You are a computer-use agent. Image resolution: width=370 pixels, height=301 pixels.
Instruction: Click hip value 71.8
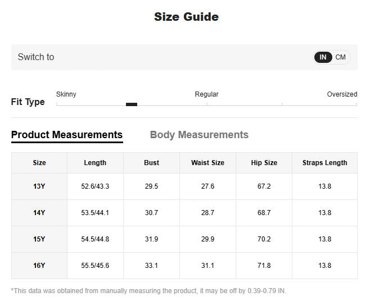click(264, 266)
